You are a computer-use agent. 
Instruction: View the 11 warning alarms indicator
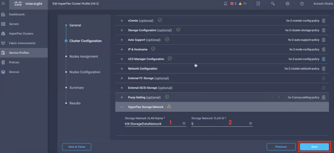click(242, 4)
